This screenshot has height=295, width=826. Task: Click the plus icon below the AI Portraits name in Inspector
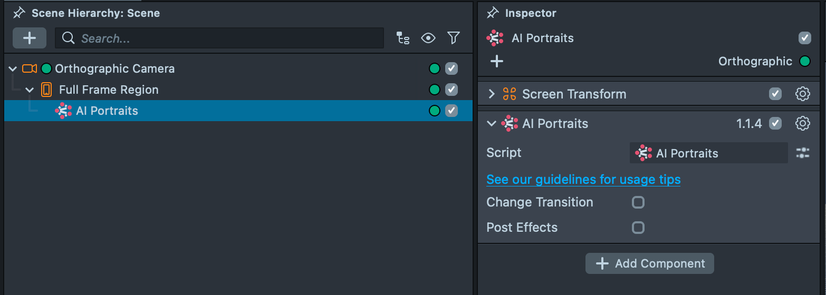[x=496, y=62]
